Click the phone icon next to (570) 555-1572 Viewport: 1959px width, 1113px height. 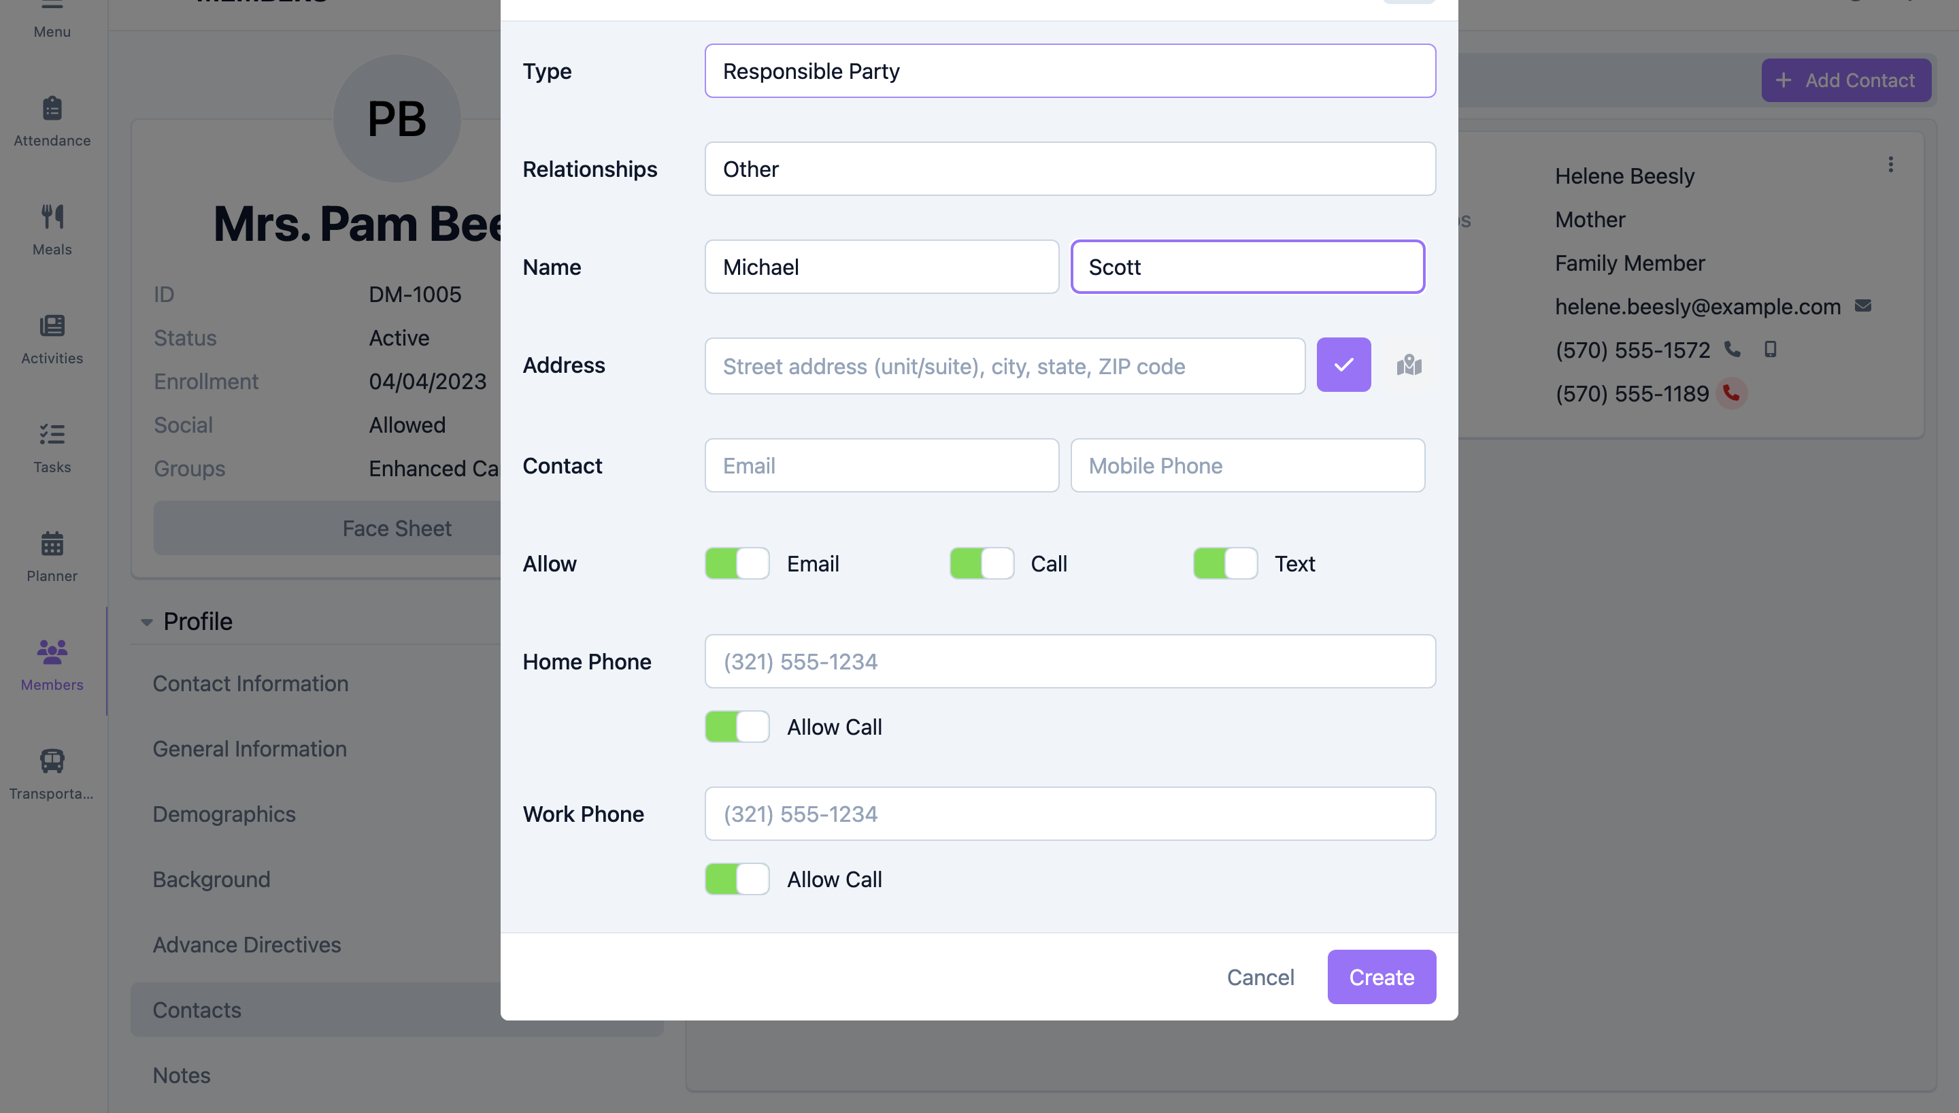pos(1732,349)
